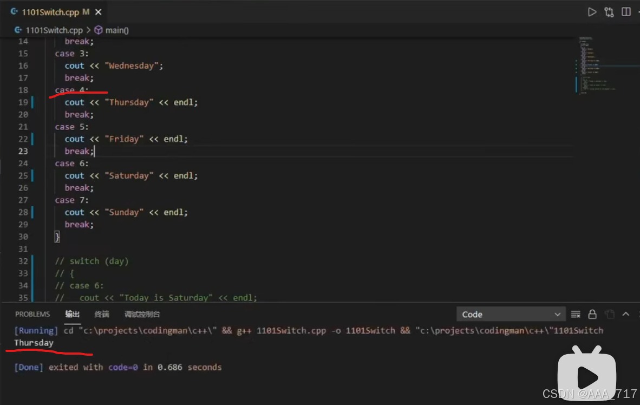Split the editor right
The image size is (640, 405).
(x=626, y=12)
